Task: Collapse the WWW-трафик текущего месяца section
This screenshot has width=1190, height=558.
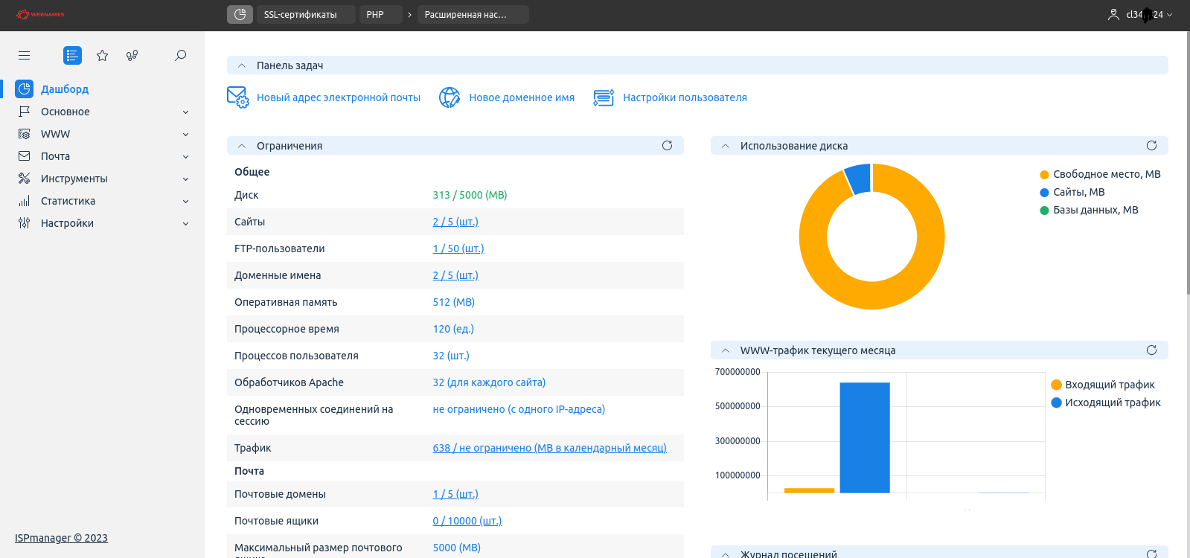Action: coord(725,350)
